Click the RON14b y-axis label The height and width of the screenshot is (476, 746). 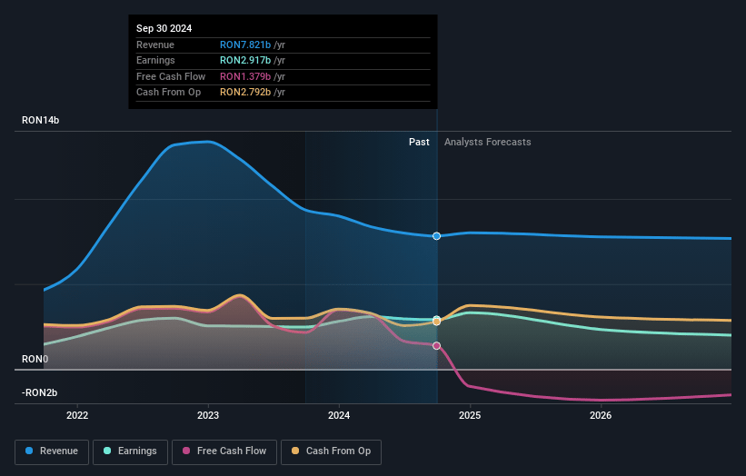41,120
